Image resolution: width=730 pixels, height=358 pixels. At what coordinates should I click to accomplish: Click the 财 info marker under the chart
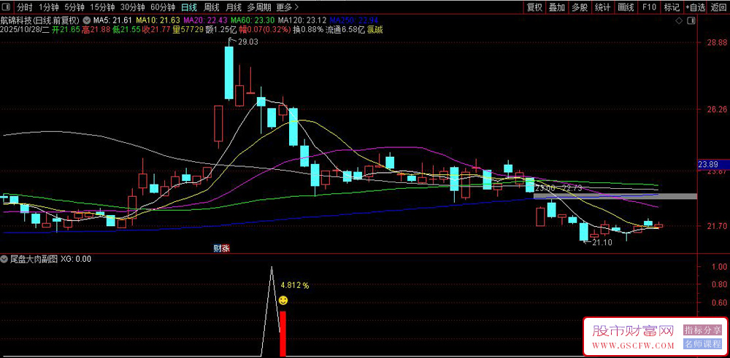tap(217, 249)
